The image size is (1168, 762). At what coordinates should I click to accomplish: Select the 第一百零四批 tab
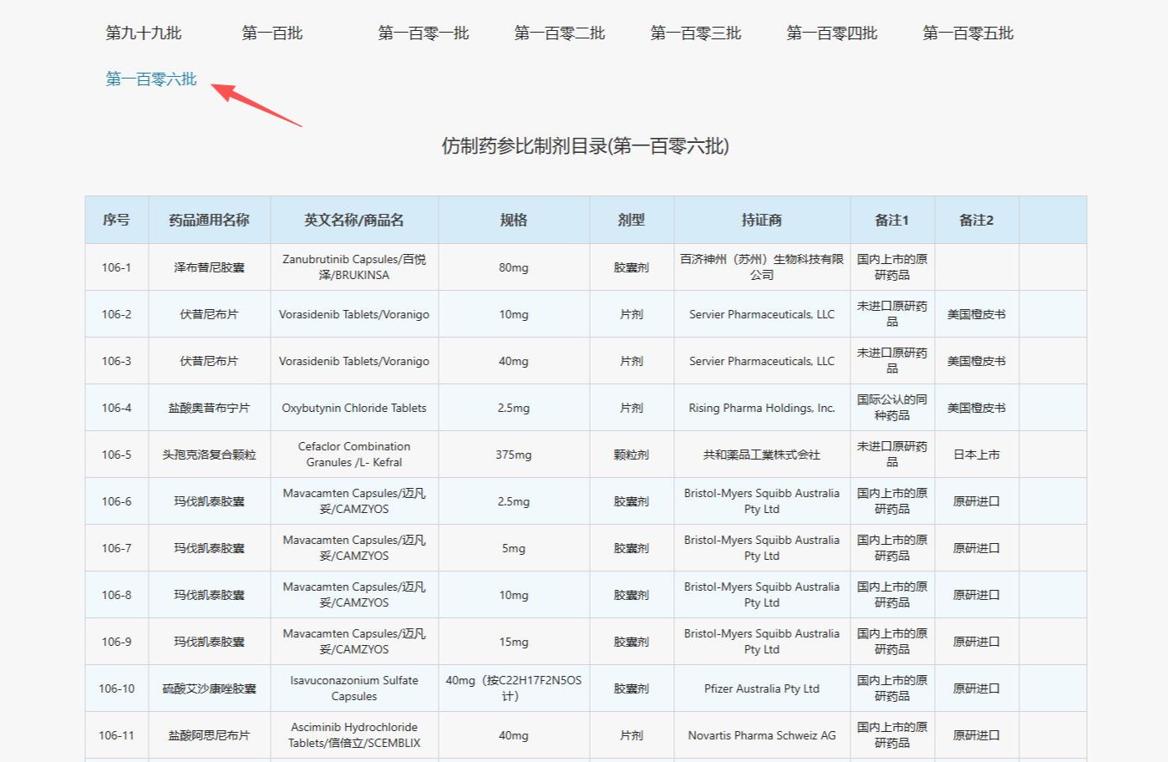[x=831, y=33]
